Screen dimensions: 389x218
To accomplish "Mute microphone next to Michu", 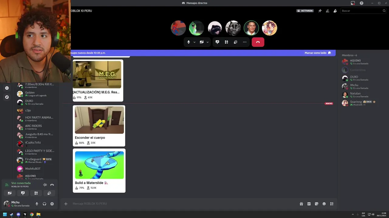I will point(37,204).
